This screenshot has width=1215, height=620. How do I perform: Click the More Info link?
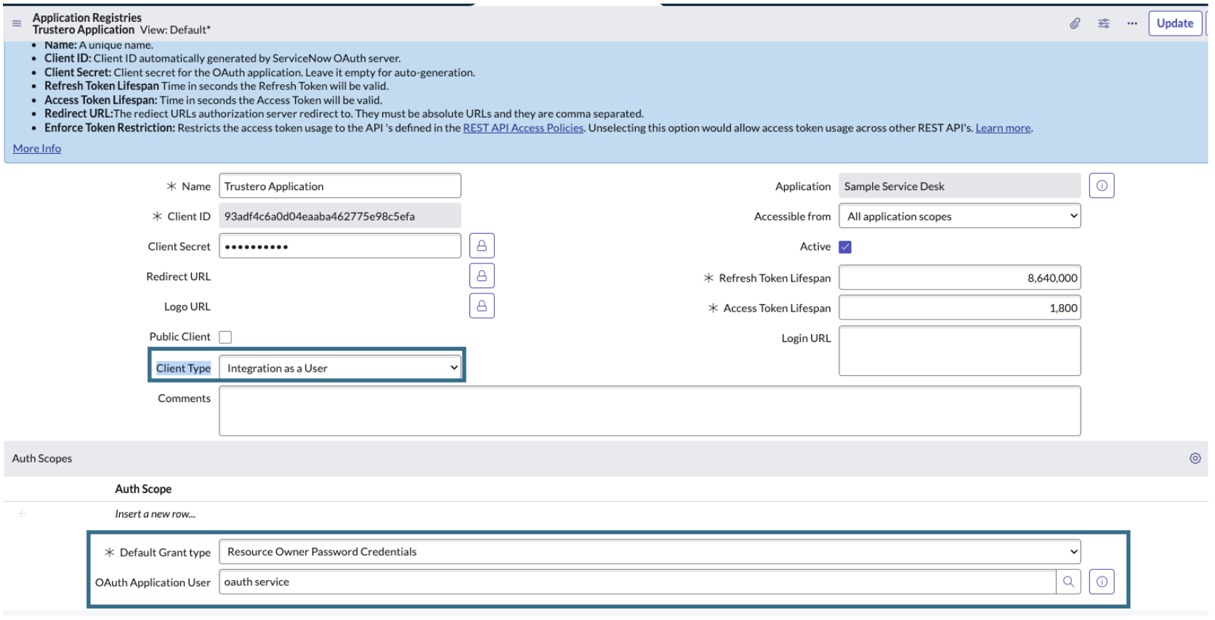pyautogui.click(x=37, y=148)
